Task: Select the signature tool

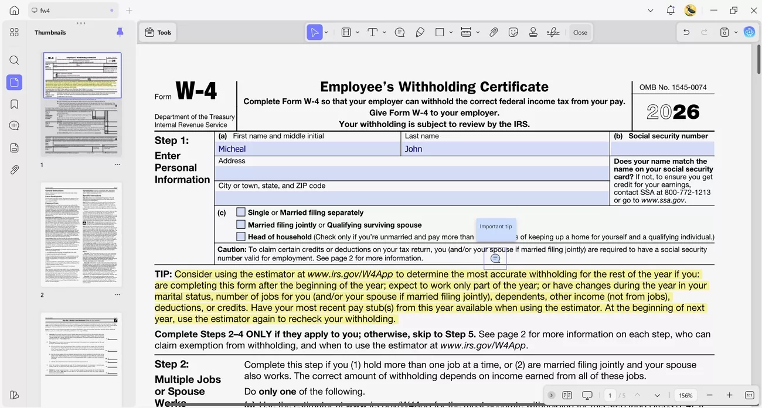Action: [x=553, y=32]
